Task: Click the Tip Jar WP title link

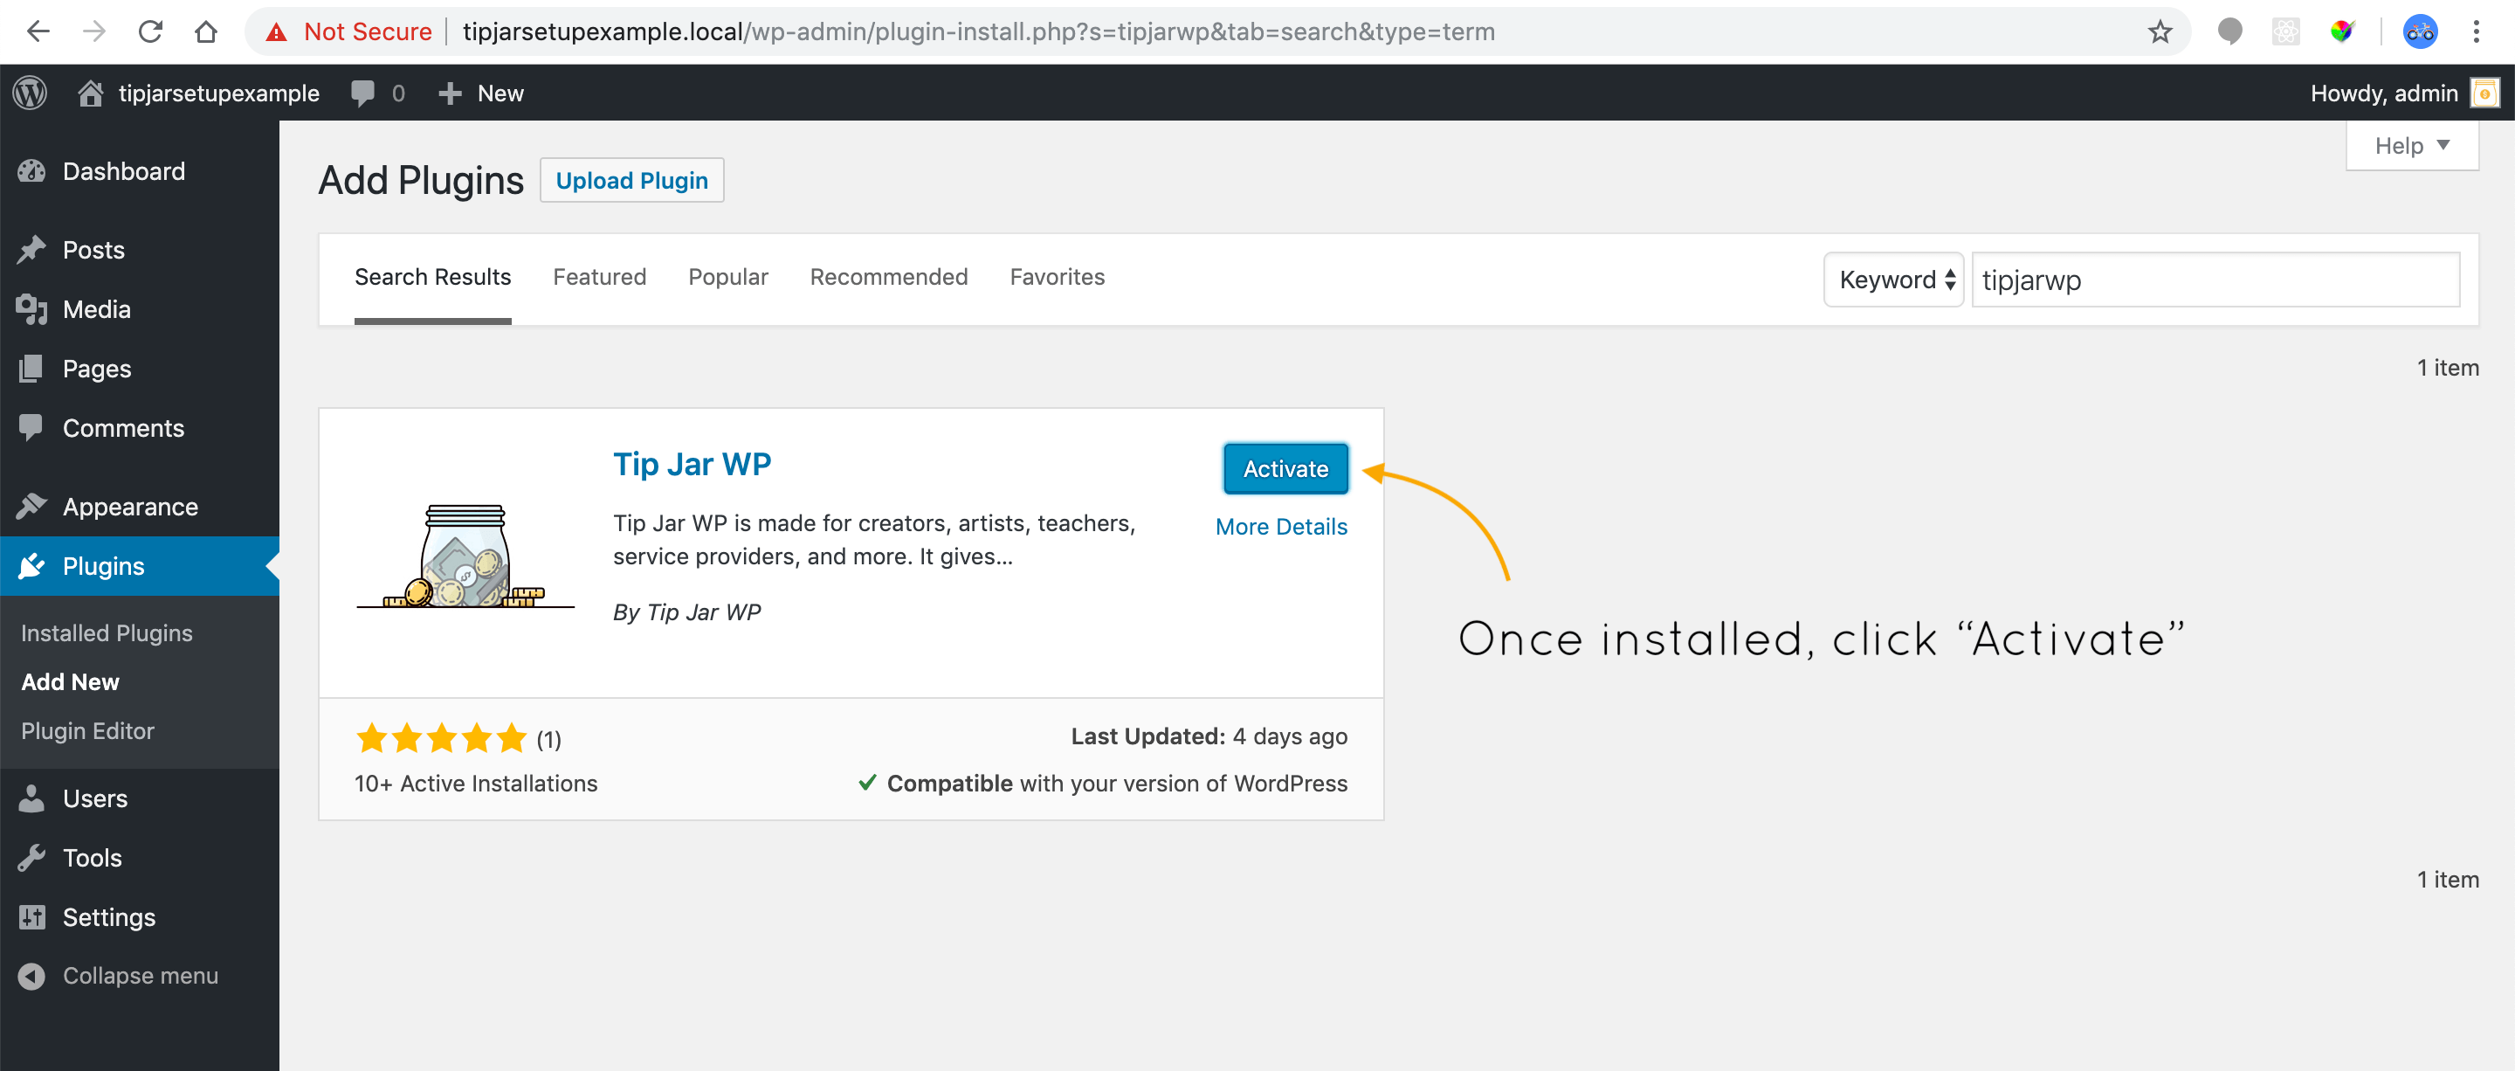Action: [692, 465]
